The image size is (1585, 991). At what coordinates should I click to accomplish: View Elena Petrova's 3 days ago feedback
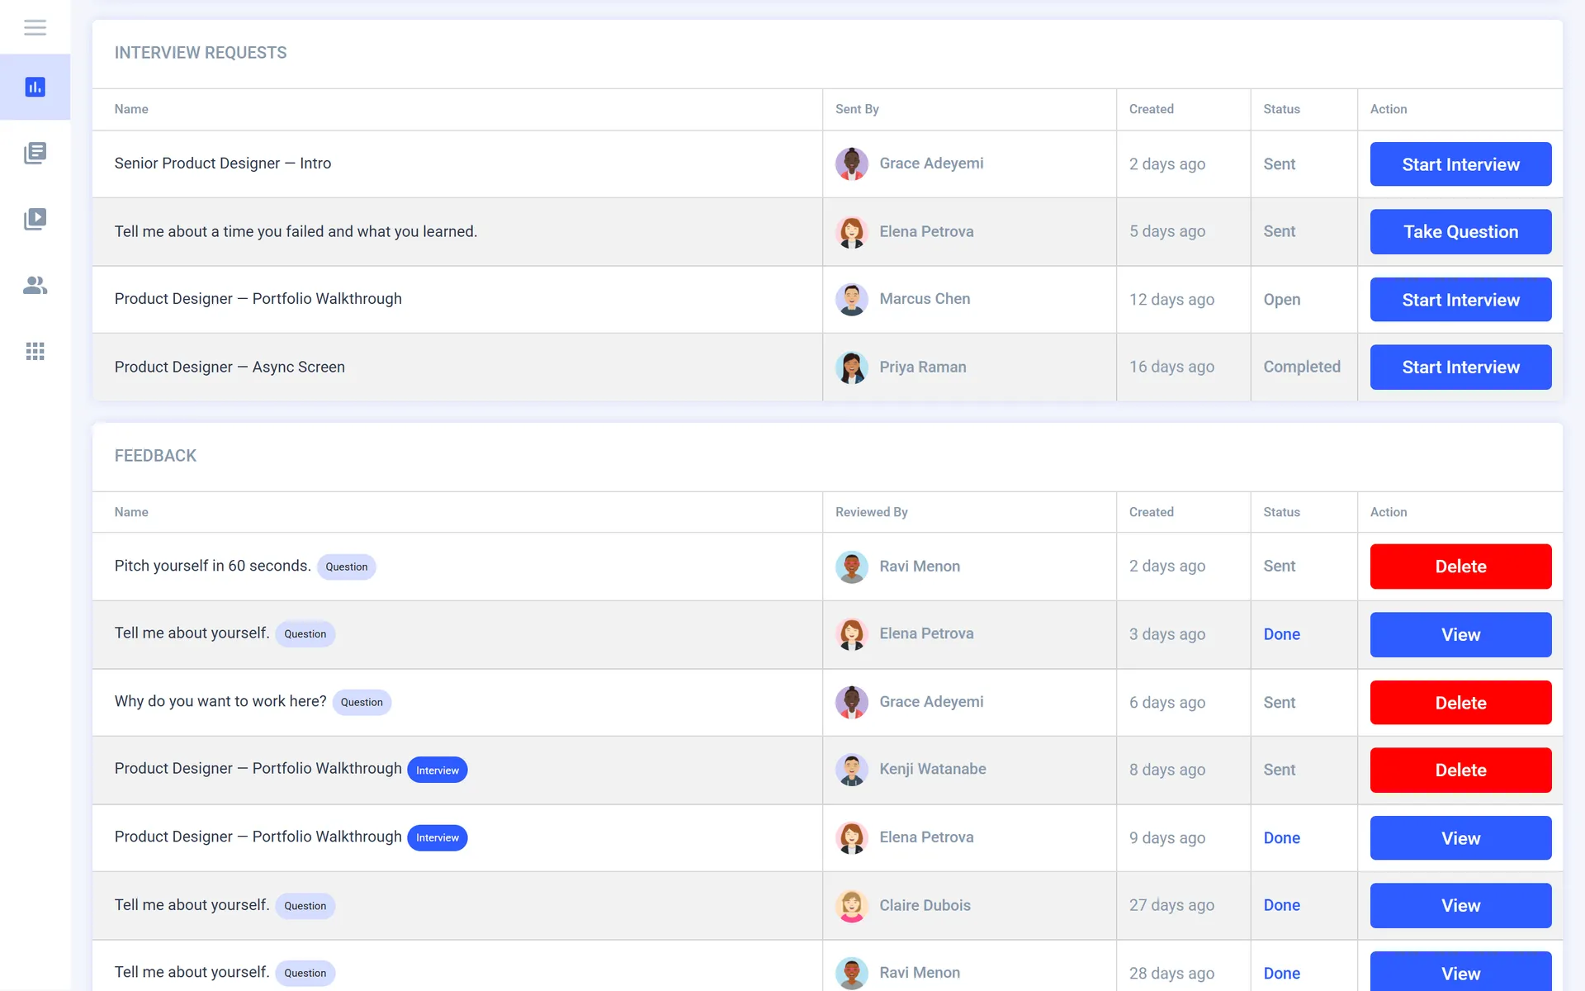click(x=1460, y=634)
